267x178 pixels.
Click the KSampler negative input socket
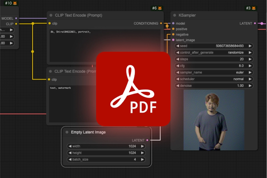[173, 34]
